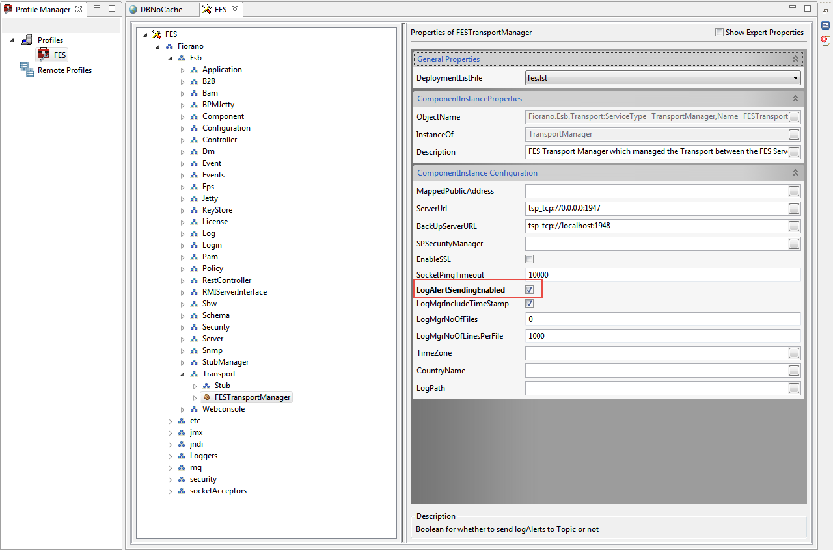Select the mq tree node
This screenshot has height=550, width=833.
(x=196, y=467)
